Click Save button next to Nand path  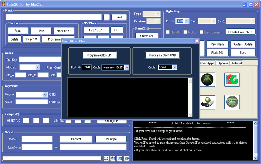119,17
